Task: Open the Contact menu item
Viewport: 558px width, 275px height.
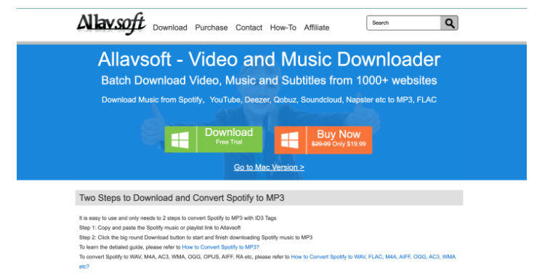Action: [248, 28]
